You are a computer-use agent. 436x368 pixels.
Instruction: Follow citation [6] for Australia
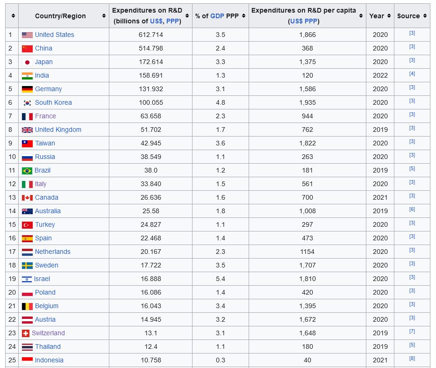click(412, 209)
